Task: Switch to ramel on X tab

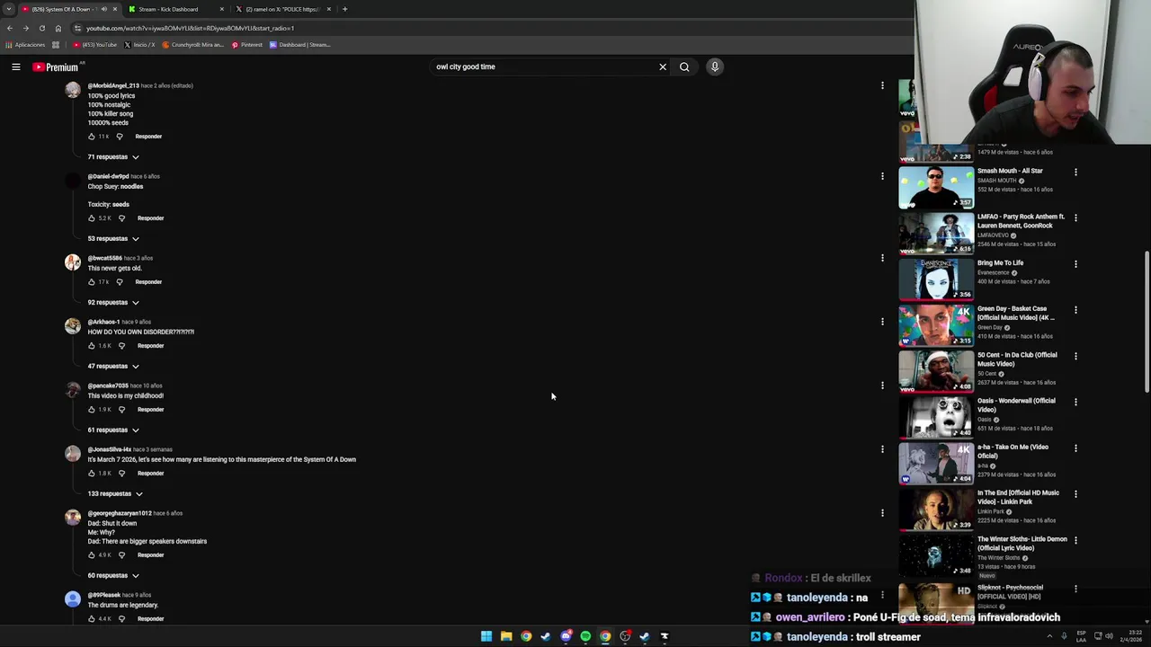Action: (x=283, y=9)
